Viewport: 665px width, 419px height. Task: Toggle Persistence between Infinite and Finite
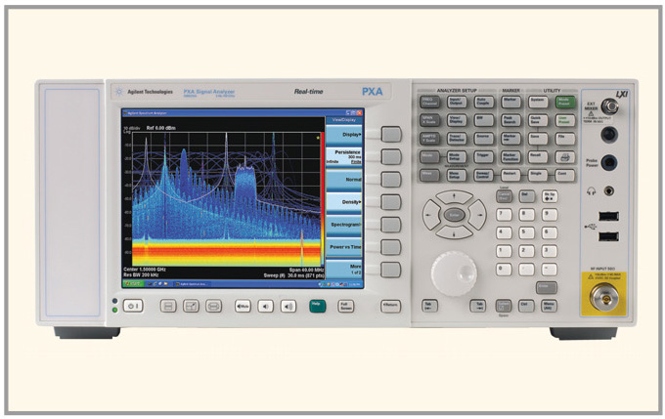344,157
